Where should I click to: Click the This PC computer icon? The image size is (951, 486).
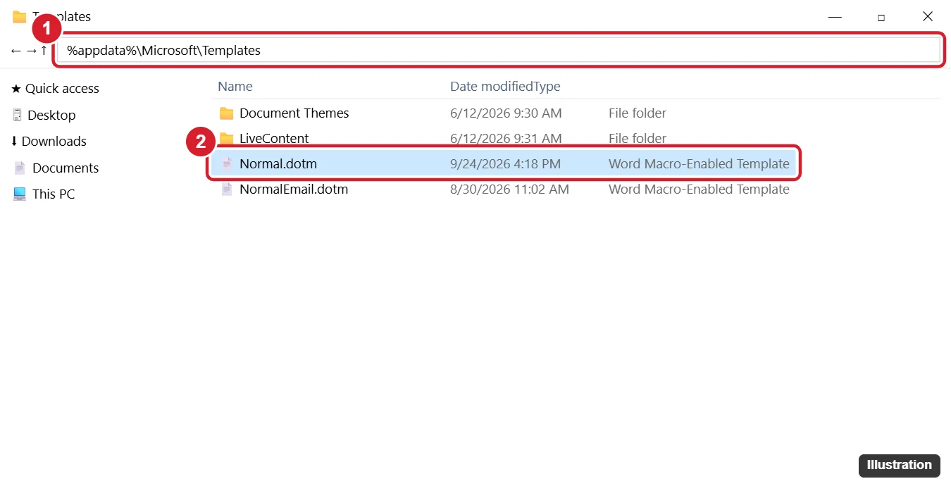pos(20,194)
